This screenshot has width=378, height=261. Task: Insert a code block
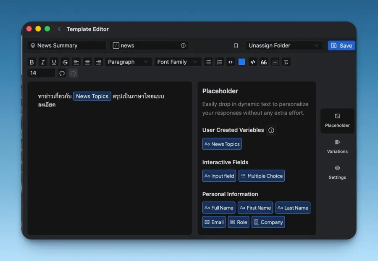(x=253, y=62)
